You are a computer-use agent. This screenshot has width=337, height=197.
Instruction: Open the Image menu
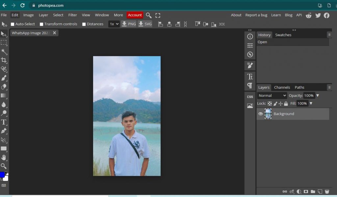click(x=28, y=15)
